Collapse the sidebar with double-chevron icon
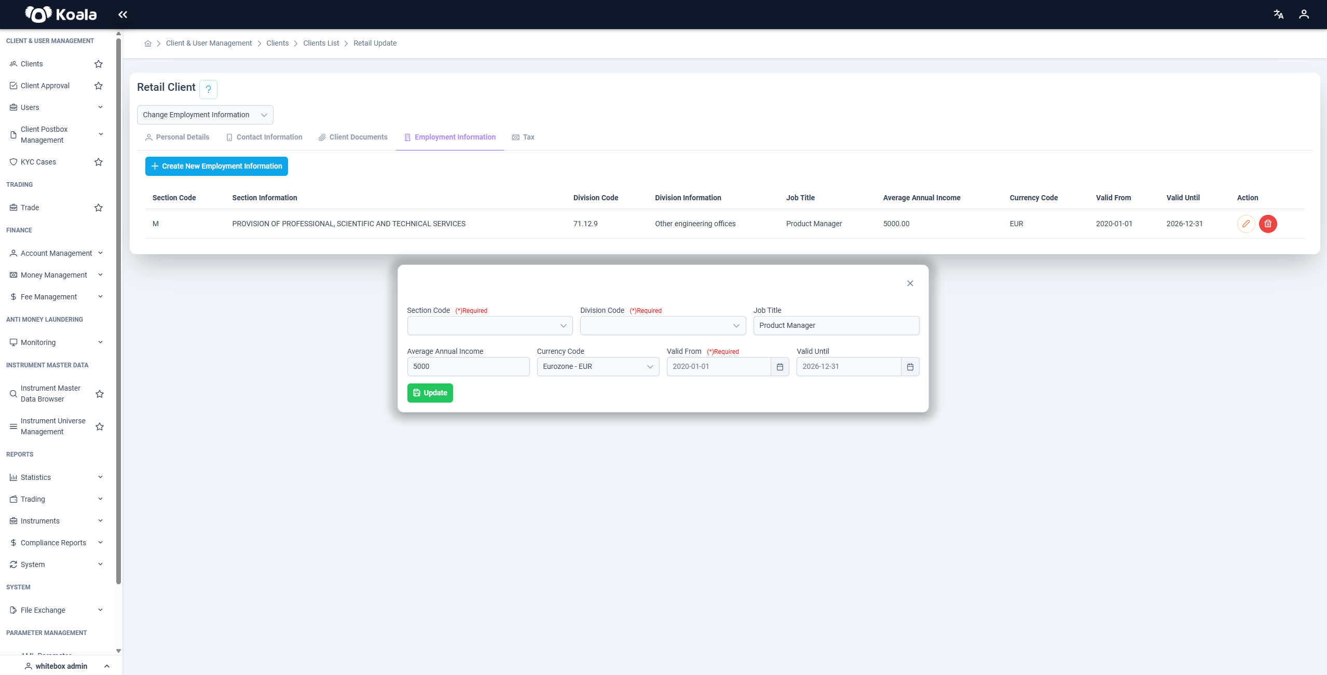The width and height of the screenshot is (1327, 675). click(122, 15)
